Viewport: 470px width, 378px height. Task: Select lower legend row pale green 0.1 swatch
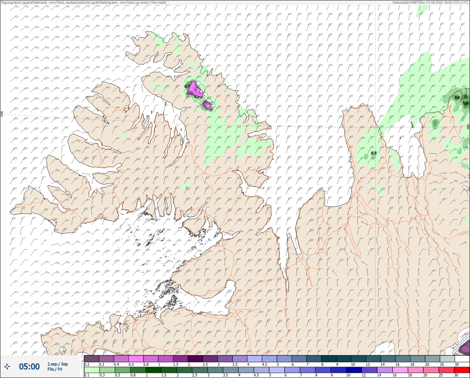(x=91, y=370)
